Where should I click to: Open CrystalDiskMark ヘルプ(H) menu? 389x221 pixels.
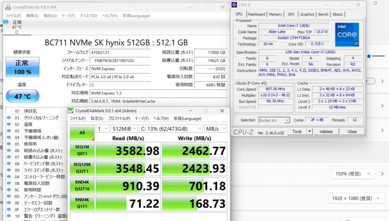tap(161, 119)
